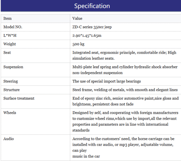Select the Wheels row label
The width and height of the screenshot is (181, 161).
(10, 113)
